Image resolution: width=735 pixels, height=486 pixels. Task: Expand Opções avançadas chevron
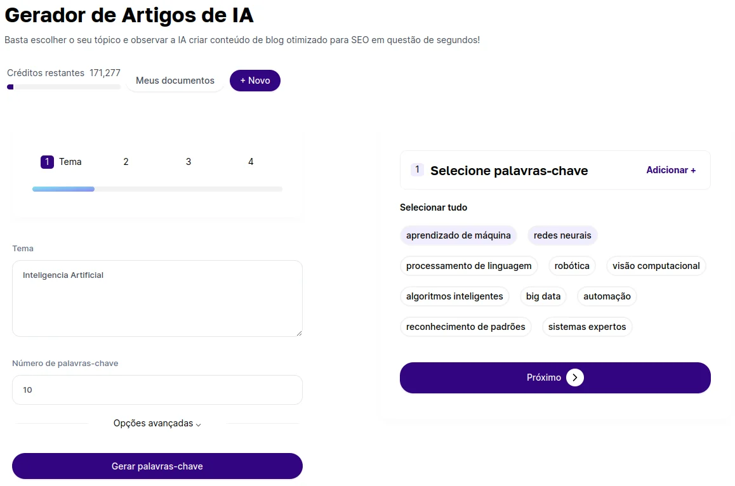pyautogui.click(x=198, y=424)
